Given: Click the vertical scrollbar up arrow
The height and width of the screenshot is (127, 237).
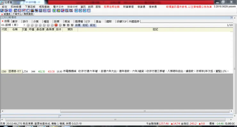Looking at the screenshot, I should point(234,18).
